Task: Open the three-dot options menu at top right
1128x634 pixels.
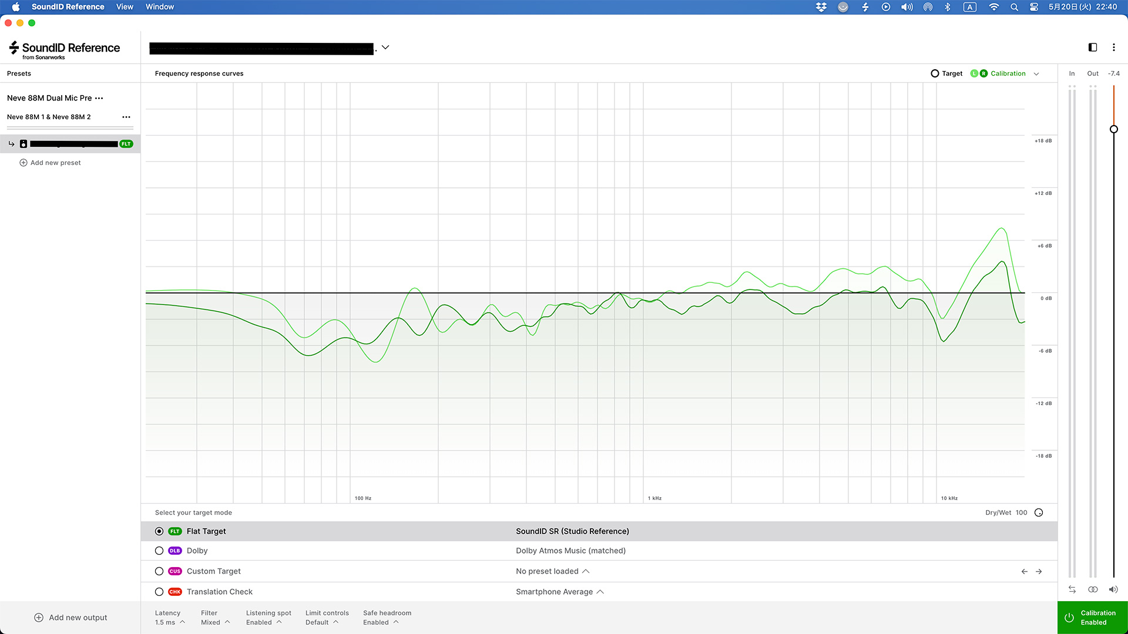Action: pyautogui.click(x=1114, y=48)
